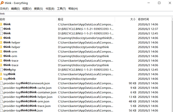Select think folder in D:\xammp\htdocs\tp\vendor\topthink\fr...
The width and height of the screenshot is (173, 112).
(7, 38)
